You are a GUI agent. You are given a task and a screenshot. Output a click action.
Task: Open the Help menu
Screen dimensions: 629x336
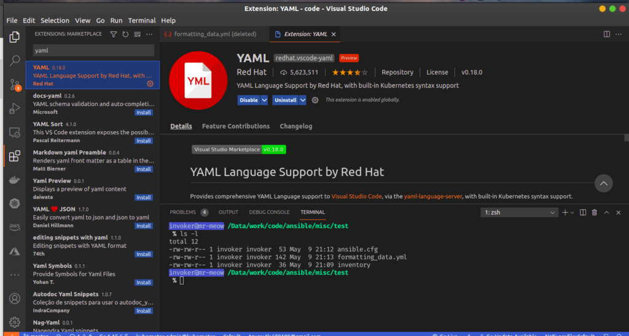[x=168, y=20]
